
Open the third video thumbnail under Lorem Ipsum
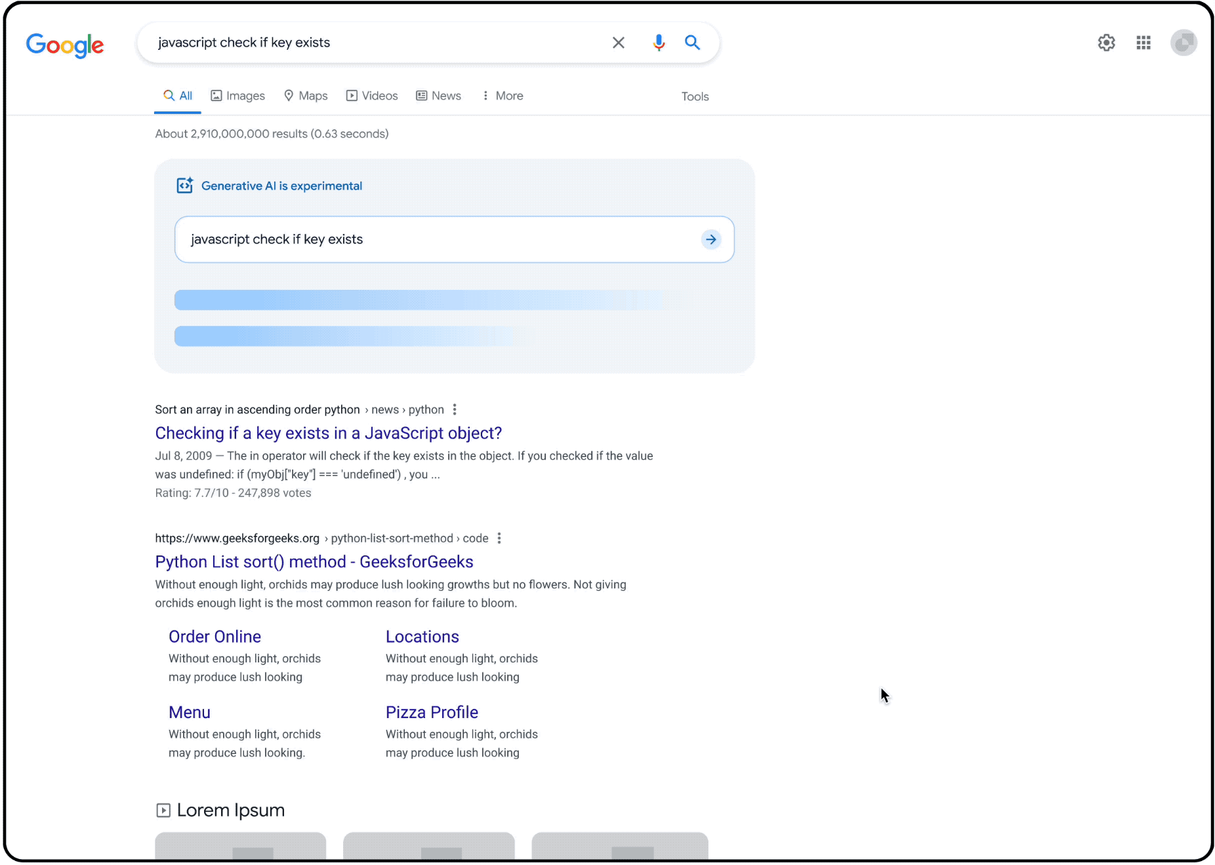point(620,846)
